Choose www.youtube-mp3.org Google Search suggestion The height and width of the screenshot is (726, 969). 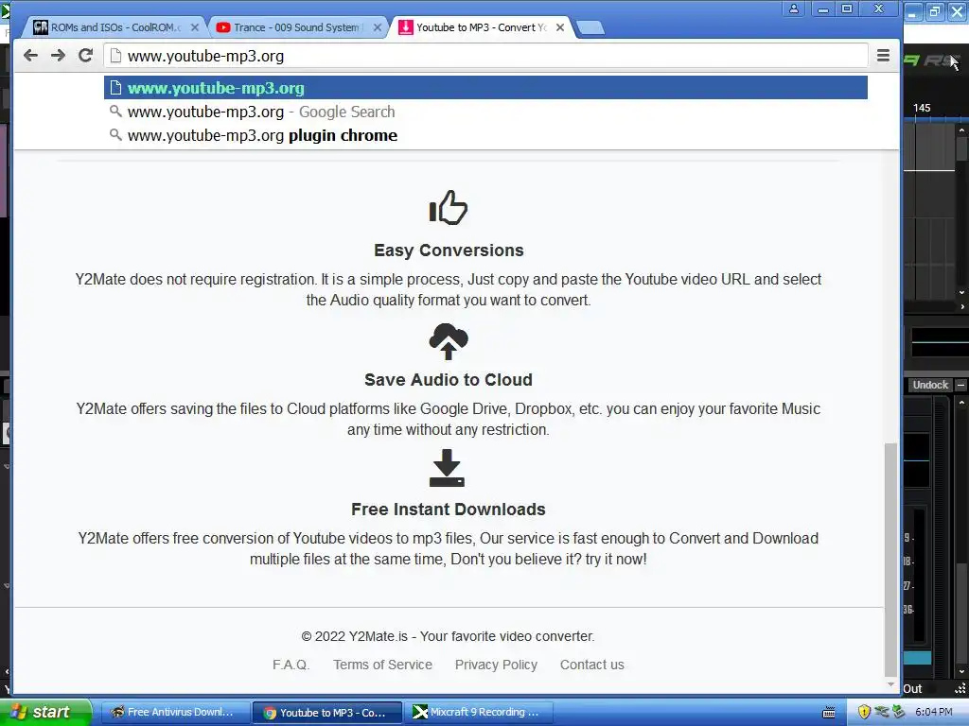(x=485, y=112)
